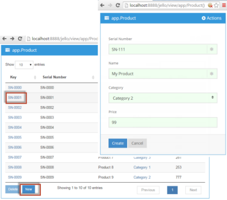Open the SN-0003 key link
227x200 pixels.
tap(15, 118)
